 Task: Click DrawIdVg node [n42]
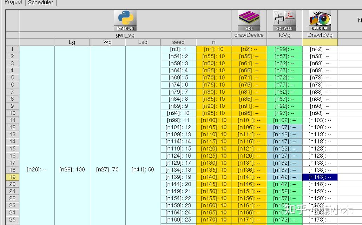pos(320,49)
